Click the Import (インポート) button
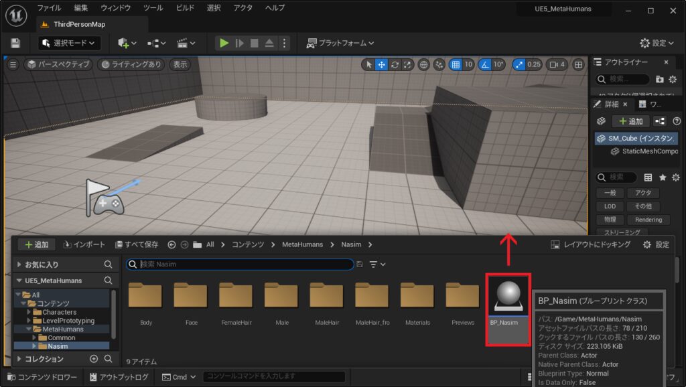This screenshot has height=387, width=686. point(84,244)
